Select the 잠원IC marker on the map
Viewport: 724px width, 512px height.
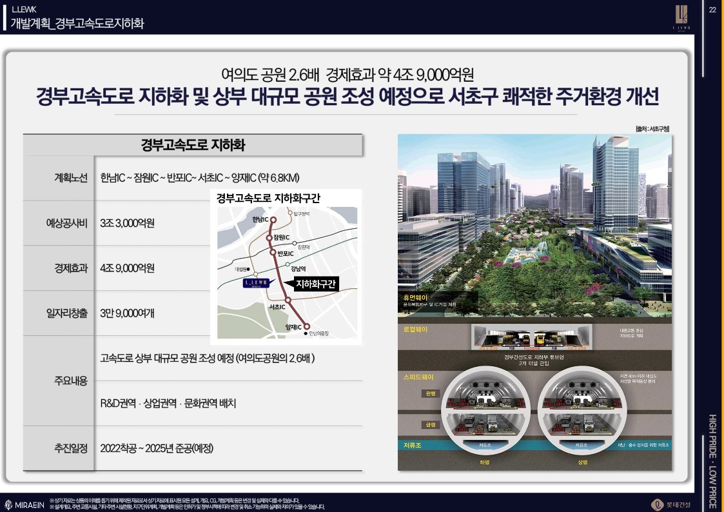[x=270, y=238]
